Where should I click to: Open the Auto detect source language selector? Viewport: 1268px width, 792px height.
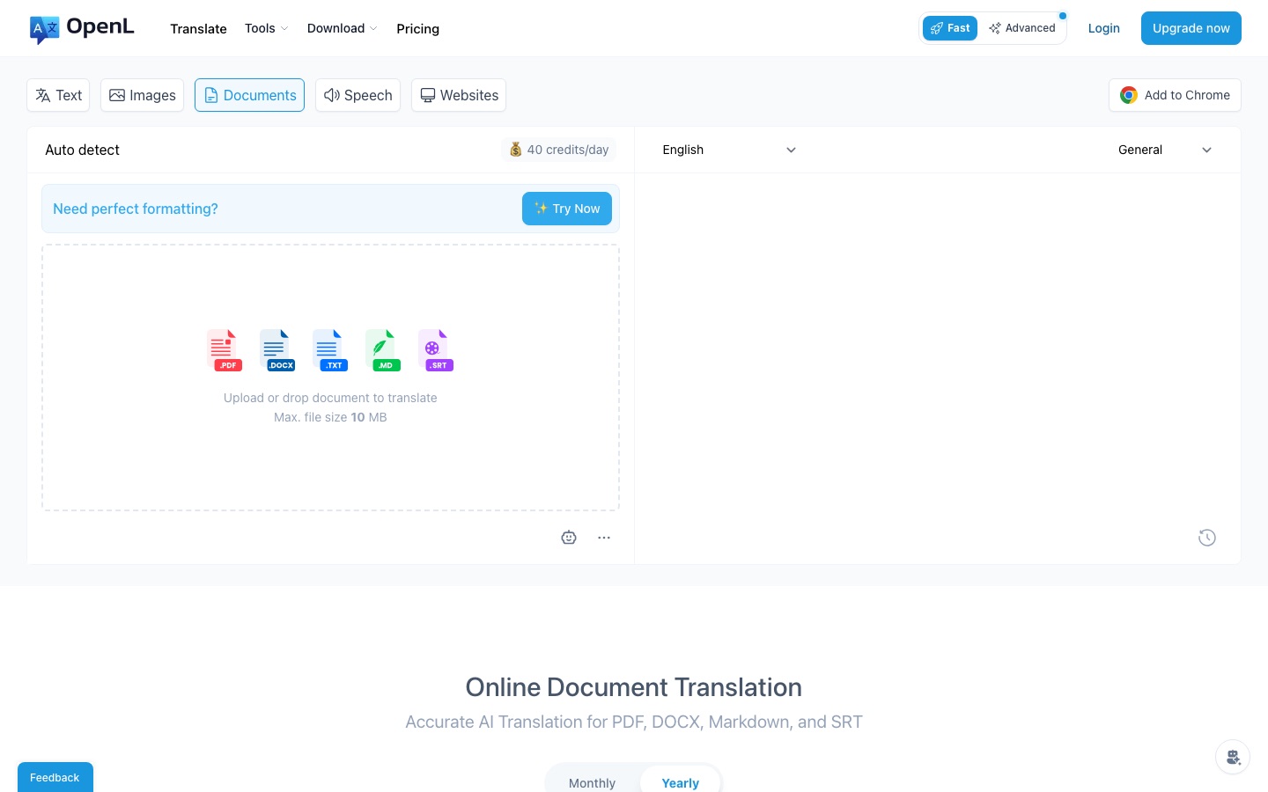(83, 150)
